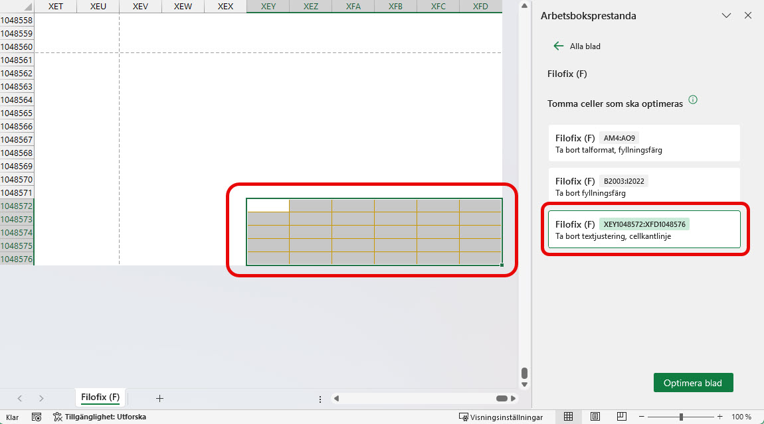Select the Filofix (F) sheet tab

[100, 397]
